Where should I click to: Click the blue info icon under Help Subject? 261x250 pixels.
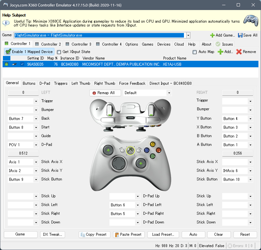pyautogui.click(x=6, y=23)
